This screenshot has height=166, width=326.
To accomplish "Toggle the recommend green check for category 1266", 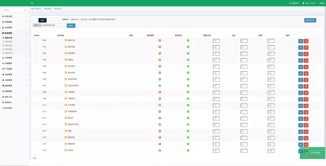I will click(x=160, y=79).
